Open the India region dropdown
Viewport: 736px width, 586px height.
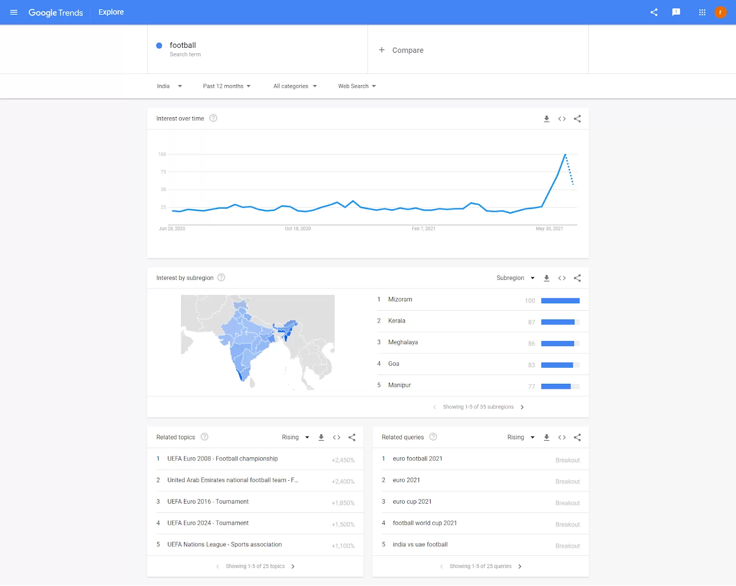(x=169, y=86)
